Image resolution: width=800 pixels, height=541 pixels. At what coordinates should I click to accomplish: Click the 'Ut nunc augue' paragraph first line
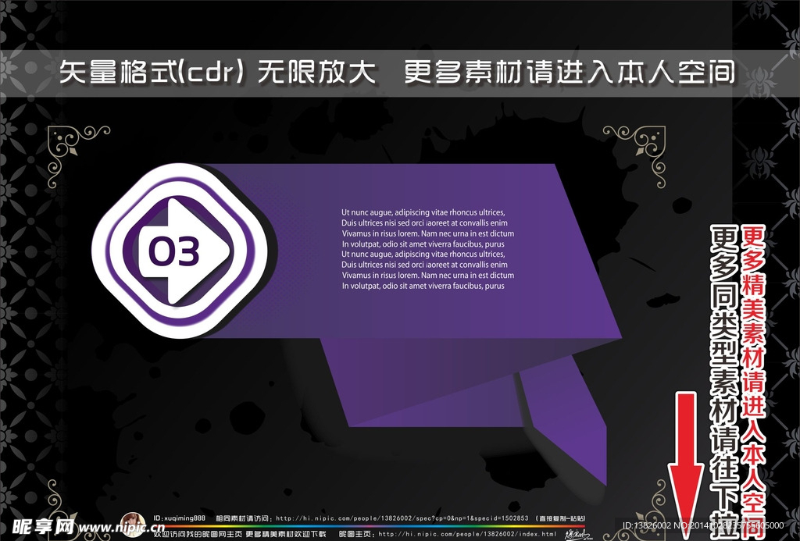423,212
